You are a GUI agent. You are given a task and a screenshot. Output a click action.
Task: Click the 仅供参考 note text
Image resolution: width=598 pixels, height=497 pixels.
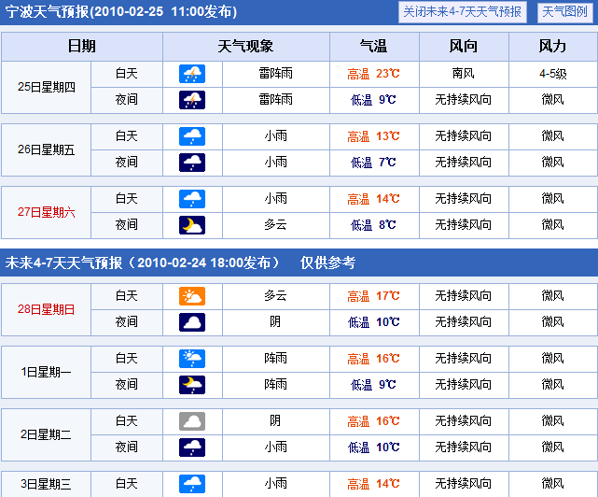(328, 263)
